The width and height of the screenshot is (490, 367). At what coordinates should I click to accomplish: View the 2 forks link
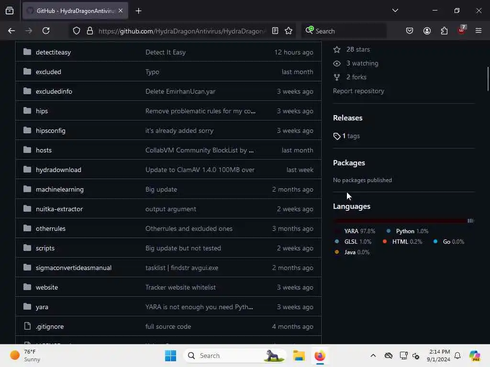pyautogui.click(x=350, y=77)
